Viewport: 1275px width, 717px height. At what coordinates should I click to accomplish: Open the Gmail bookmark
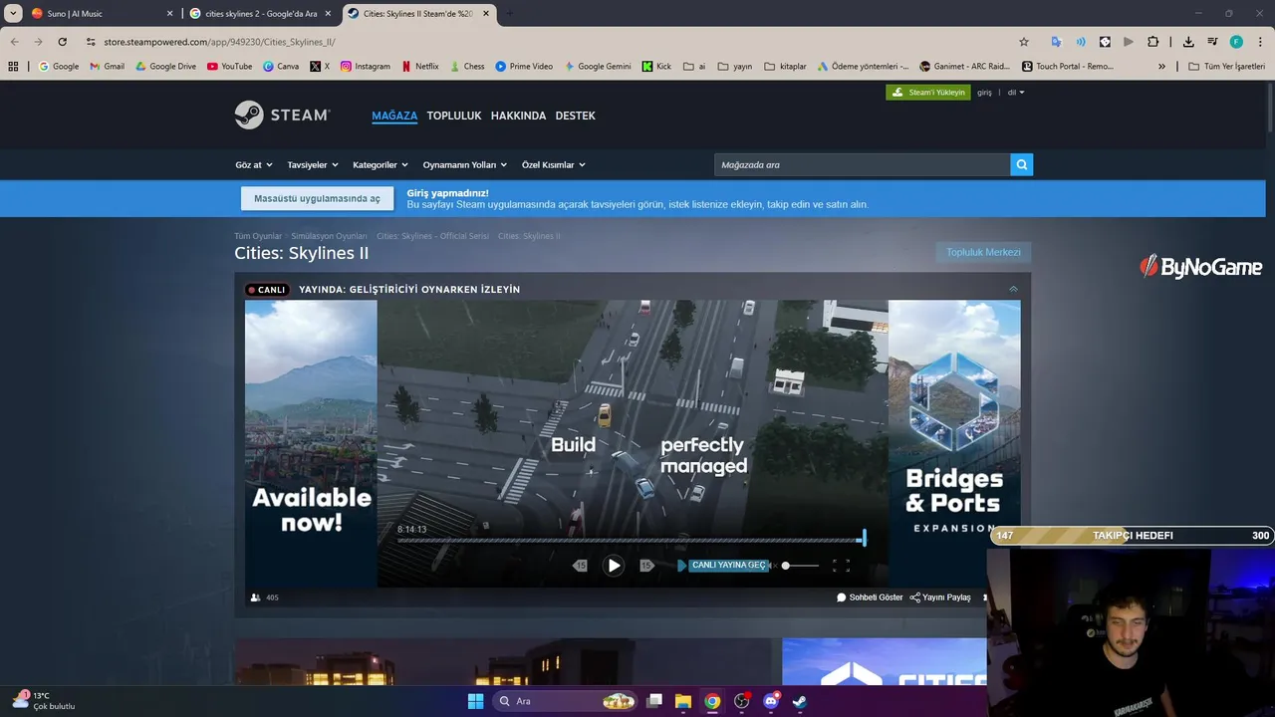(107, 67)
